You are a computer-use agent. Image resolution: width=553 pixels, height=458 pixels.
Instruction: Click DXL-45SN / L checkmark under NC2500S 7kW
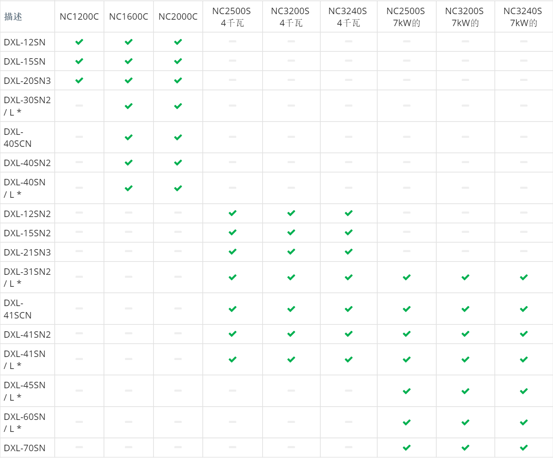tap(406, 391)
